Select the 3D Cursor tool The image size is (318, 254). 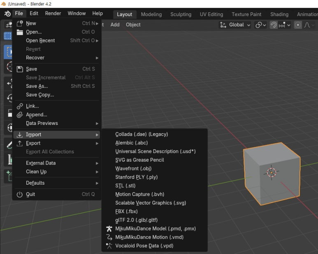point(9,67)
